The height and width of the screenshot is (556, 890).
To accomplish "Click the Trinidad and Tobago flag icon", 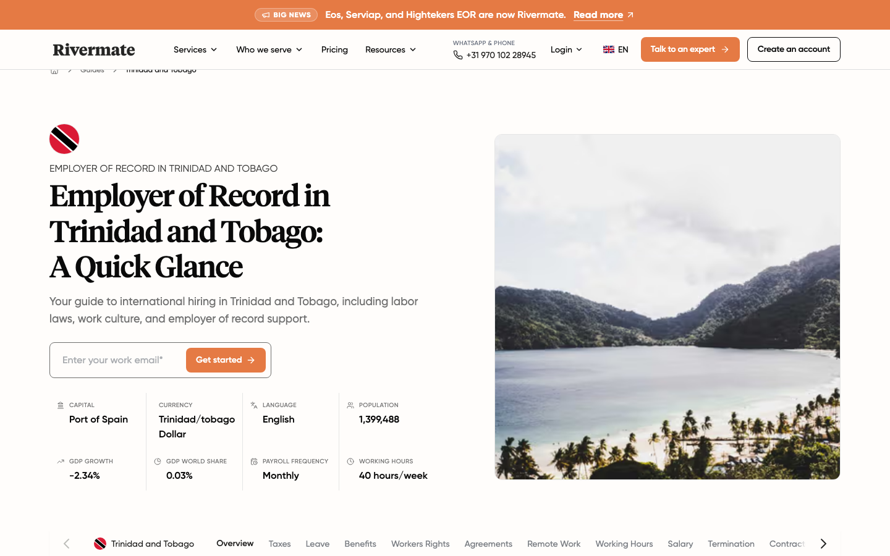I will point(64,139).
